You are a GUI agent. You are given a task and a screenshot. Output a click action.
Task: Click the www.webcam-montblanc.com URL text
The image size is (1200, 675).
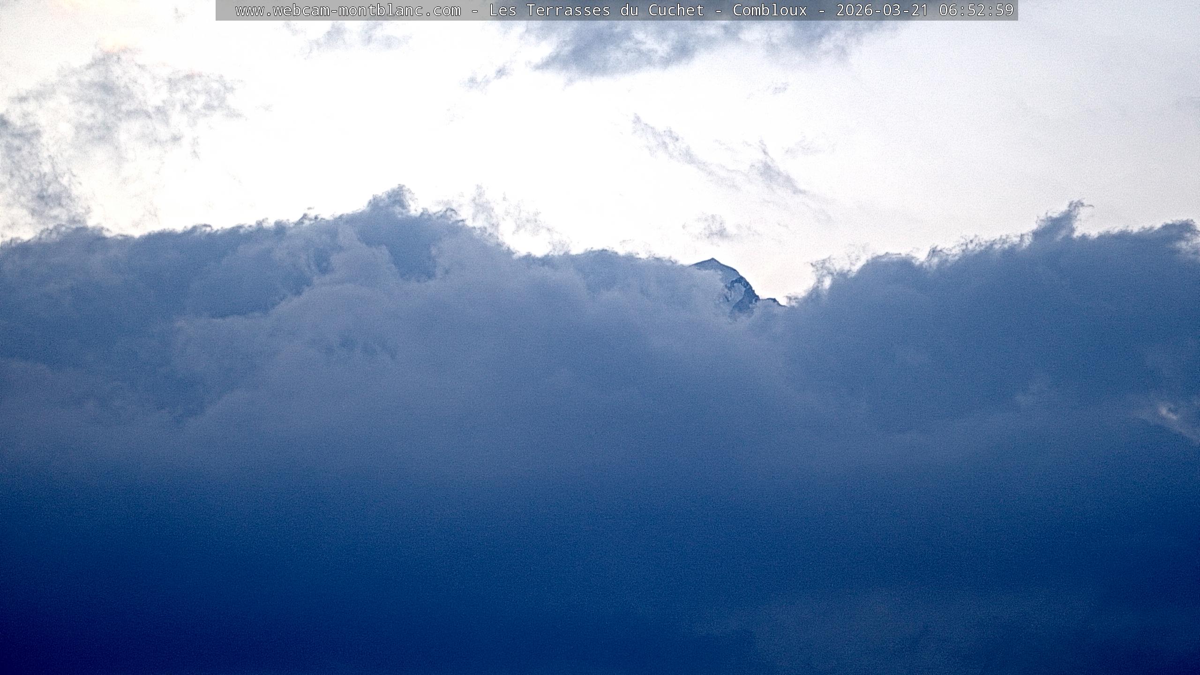click(348, 10)
